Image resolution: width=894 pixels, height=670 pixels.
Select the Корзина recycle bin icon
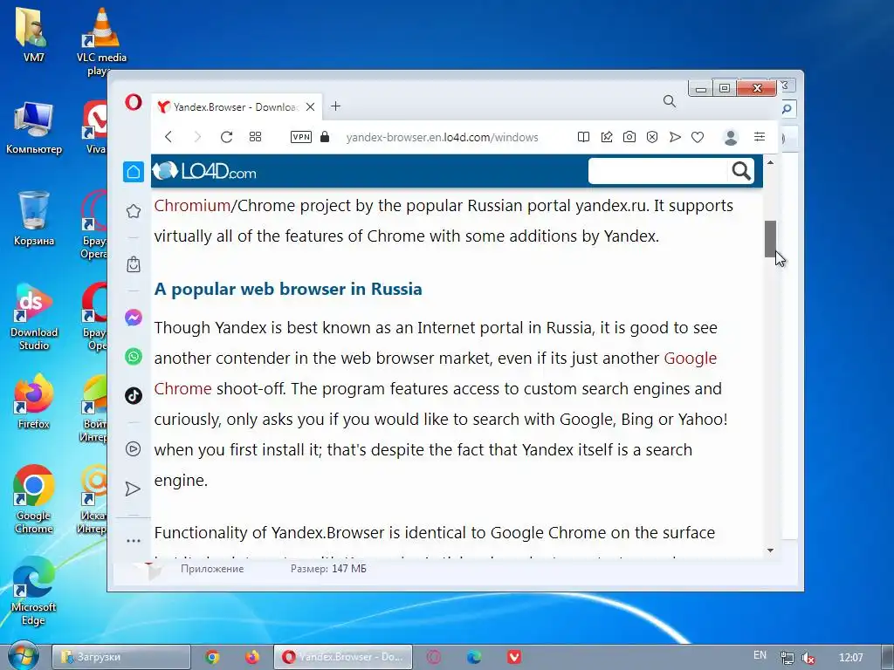click(34, 219)
